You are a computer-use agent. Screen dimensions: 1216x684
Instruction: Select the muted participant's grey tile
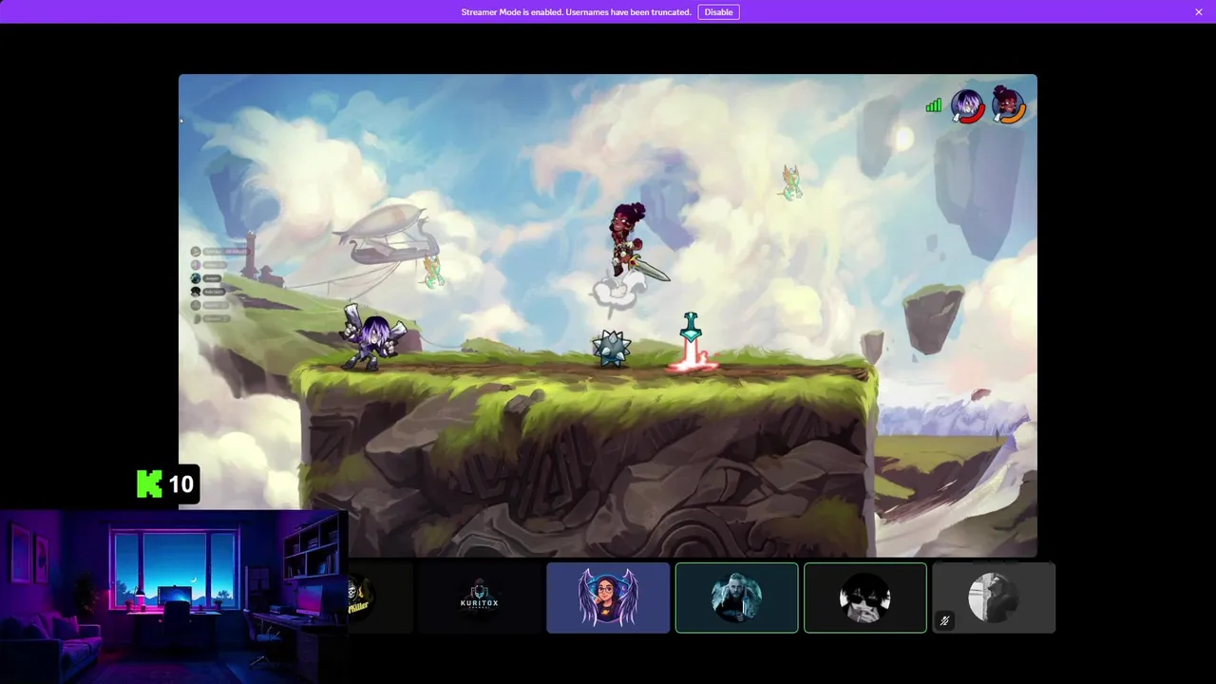(x=994, y=598)
